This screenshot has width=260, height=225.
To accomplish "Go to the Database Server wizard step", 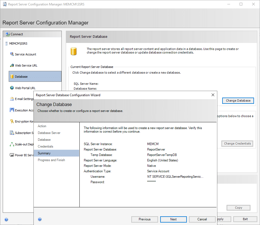I will coord(49,133).
